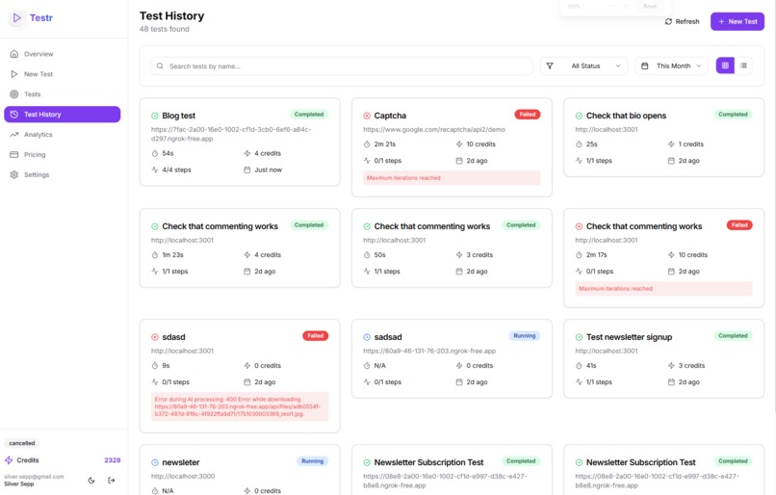
Task: Click the steps pulse icon beside 4/4 steps
Action: [x=155, y=169]
